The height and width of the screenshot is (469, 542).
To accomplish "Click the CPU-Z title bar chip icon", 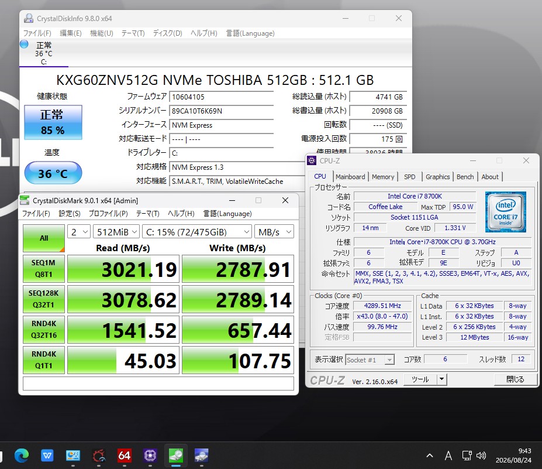I will pyautogui.click(x=312, y=160).
